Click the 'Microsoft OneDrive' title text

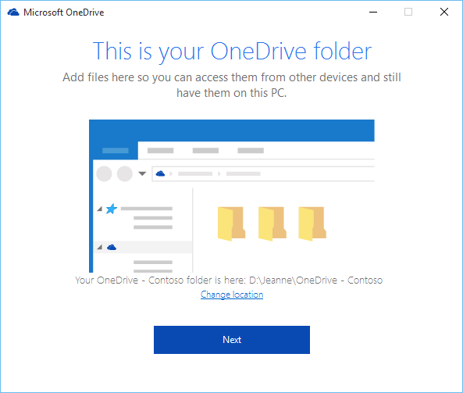(64, 13)
